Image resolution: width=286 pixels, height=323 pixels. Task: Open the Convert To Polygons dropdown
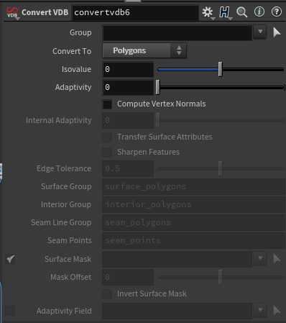pos(144,50)
